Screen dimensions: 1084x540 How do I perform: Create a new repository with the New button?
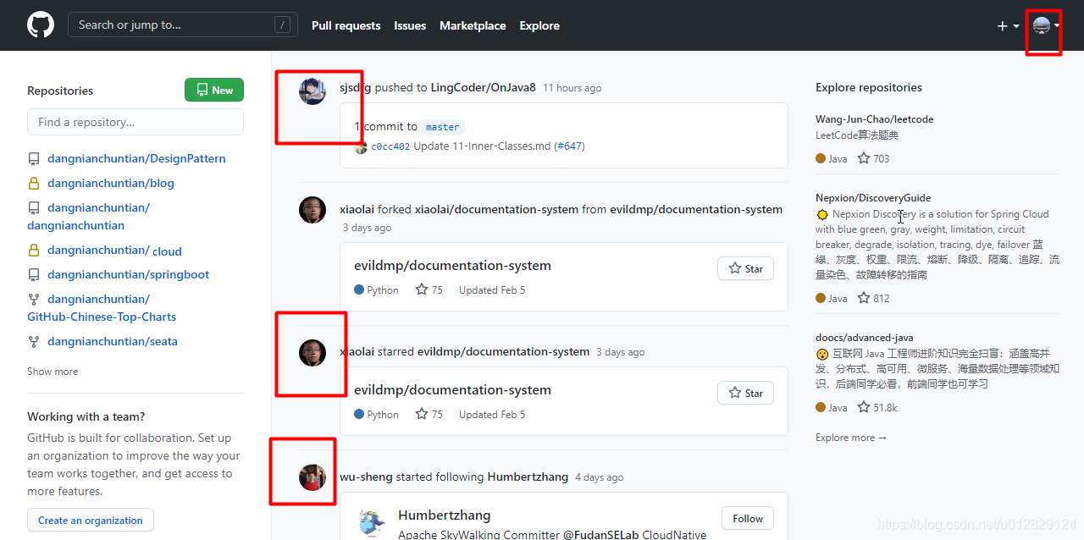(x=213, y=90)
